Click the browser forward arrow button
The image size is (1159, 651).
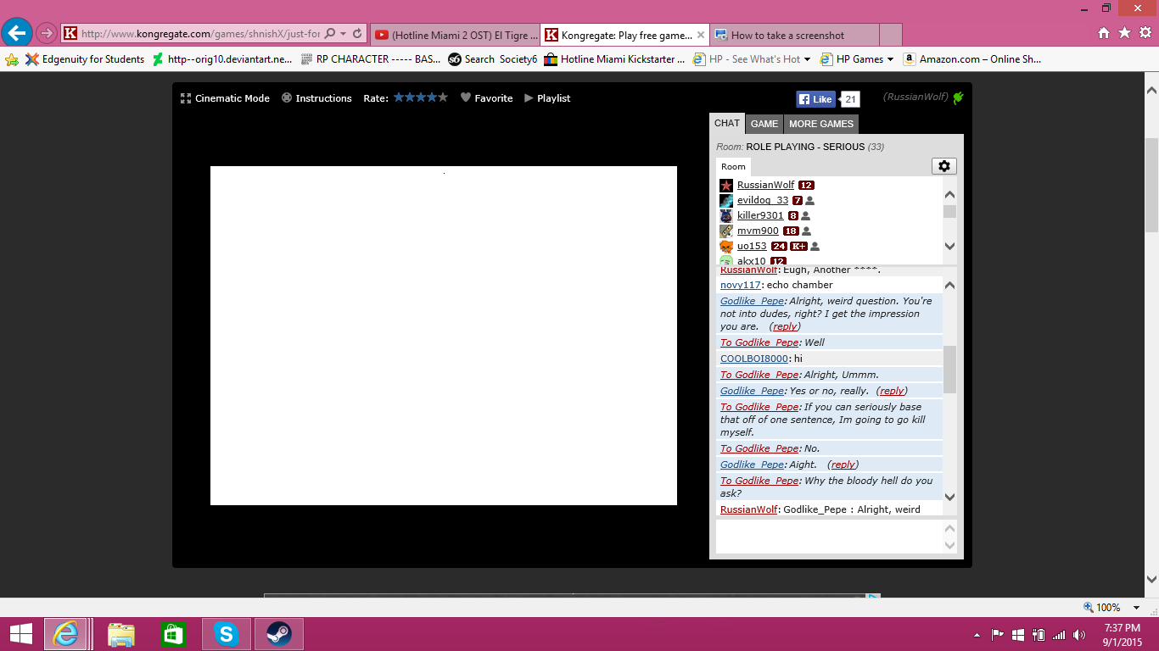pyautogui.click(x=47, y=34)
